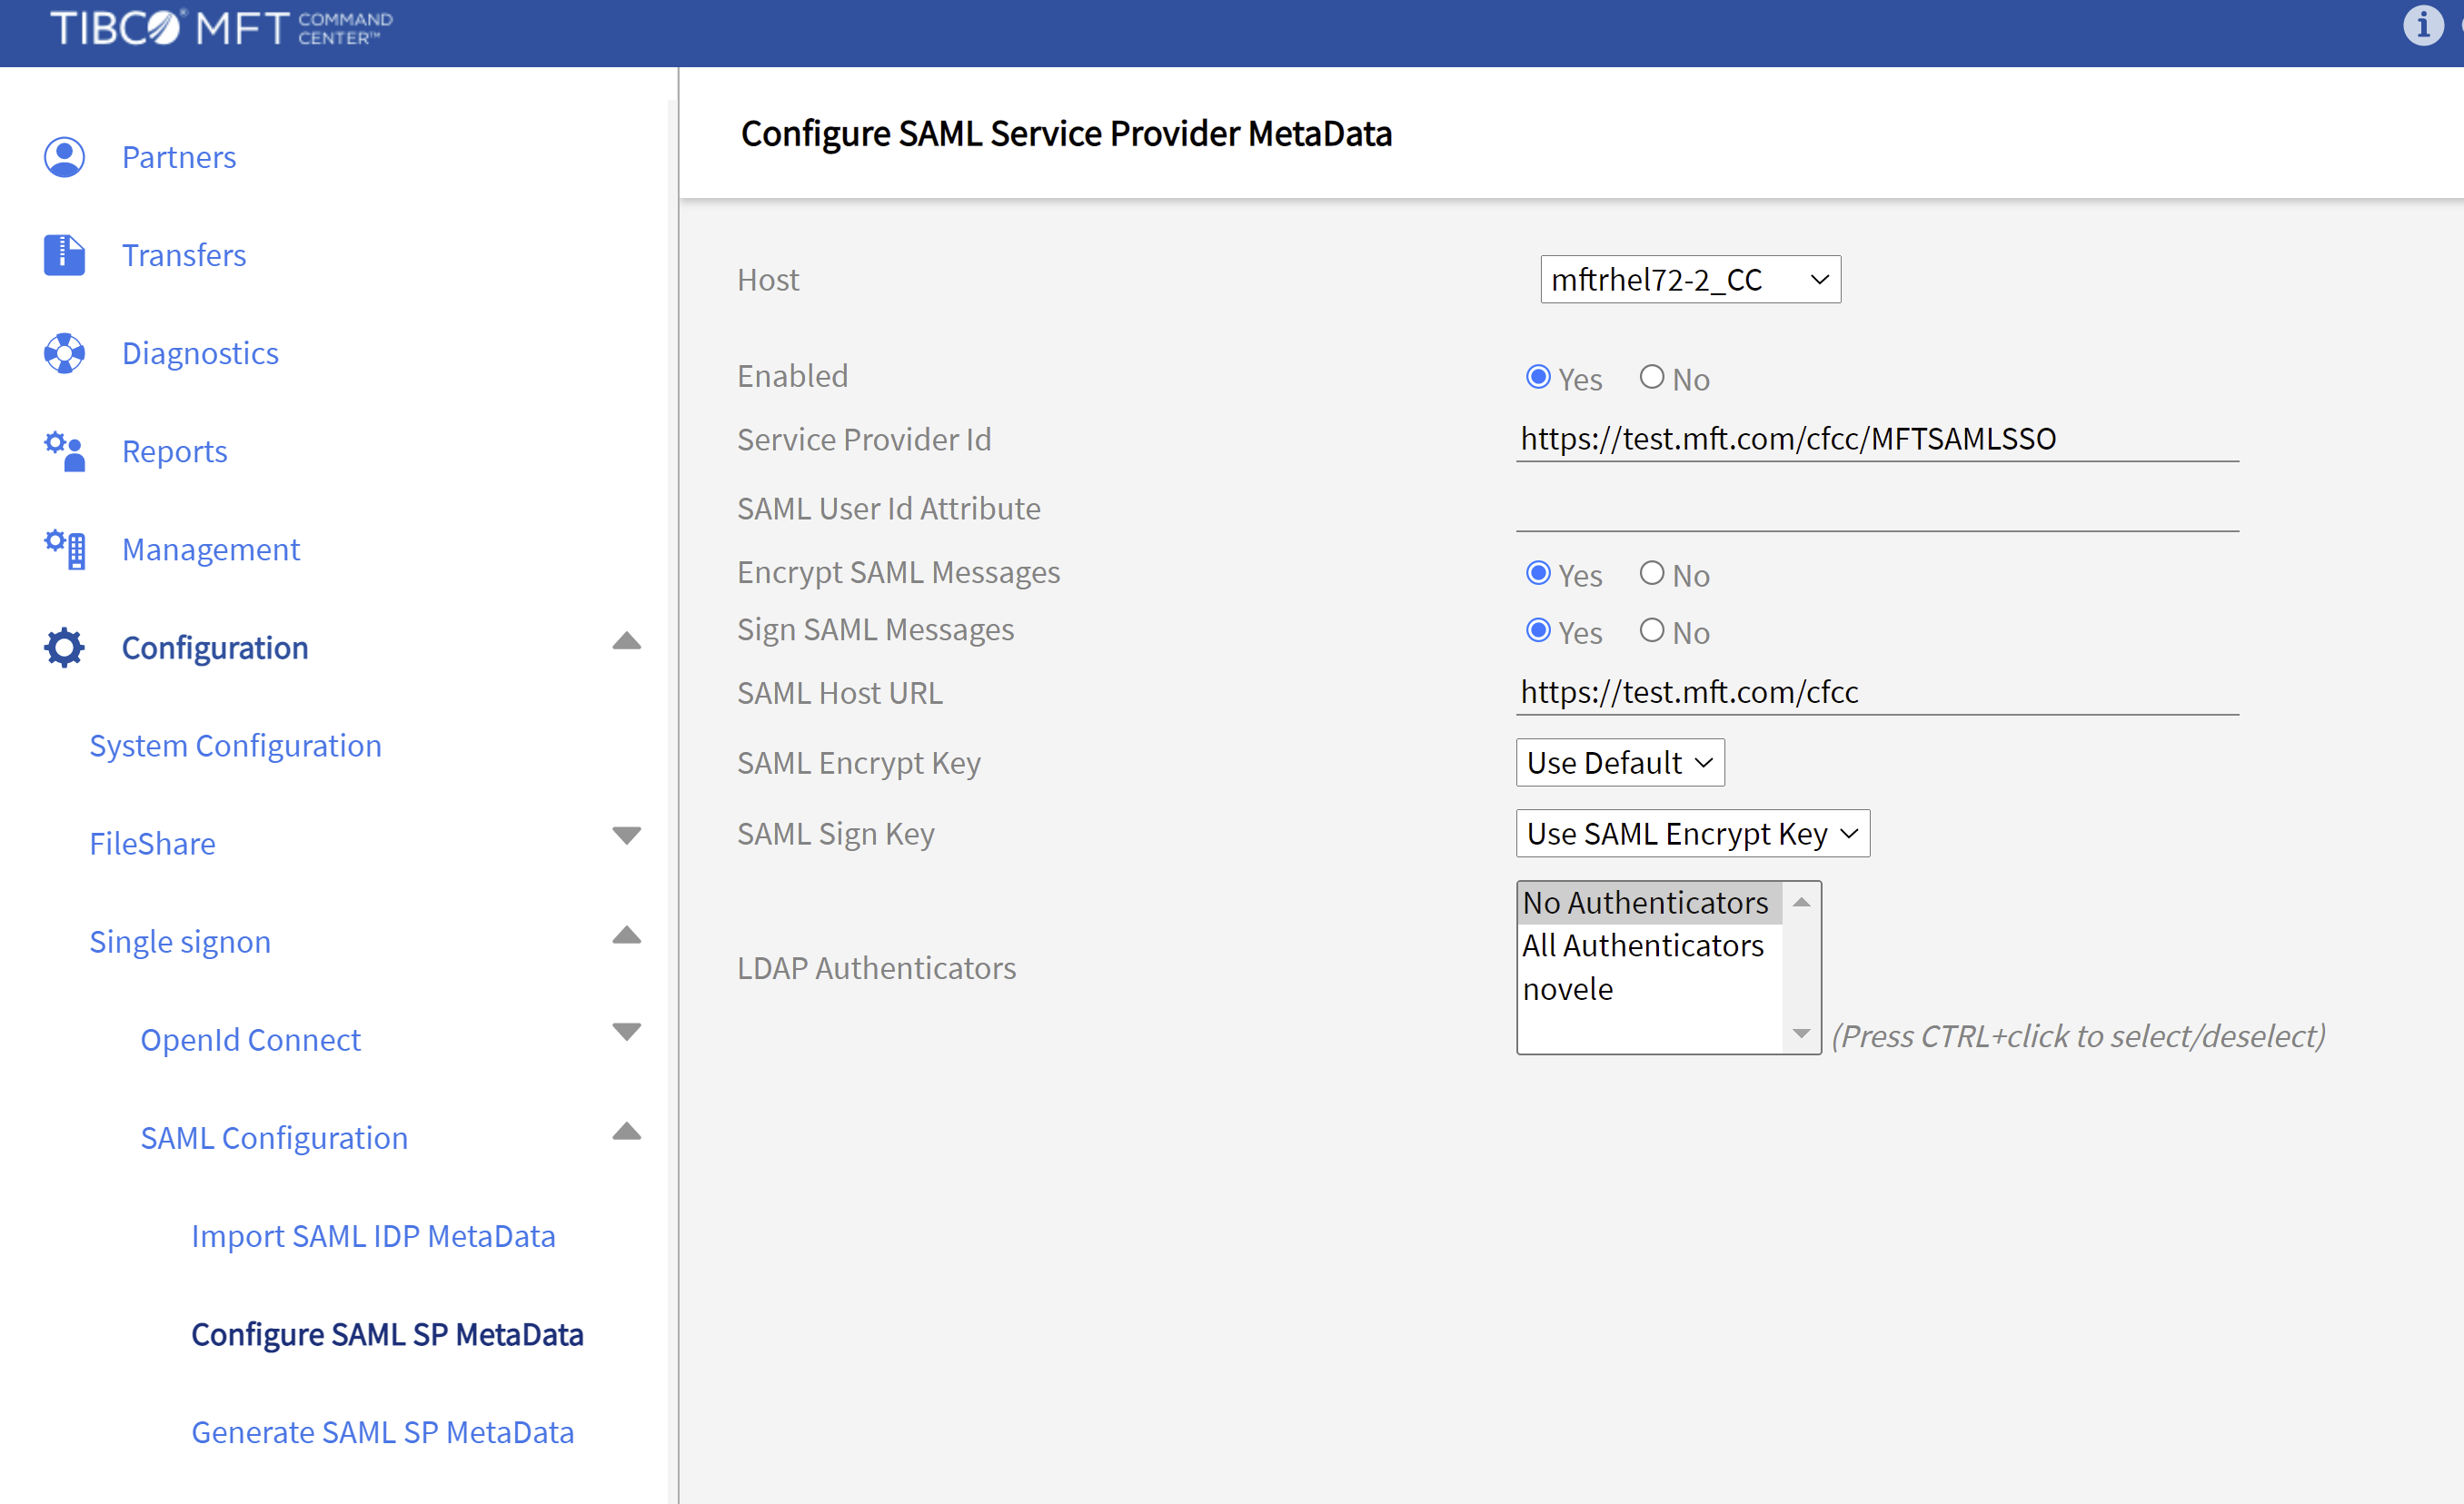The height and width of the screenshot is (1504, 2464).
Task: Select No for Encrypt SAML Messages
Action: (1651, 572)
